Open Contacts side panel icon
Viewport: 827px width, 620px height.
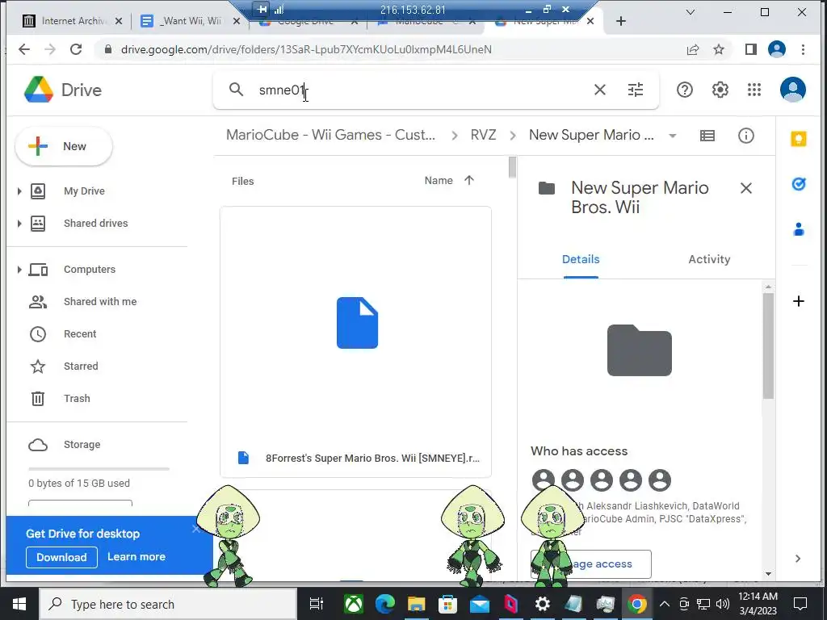pyautogui.click(x=799, y=229)
